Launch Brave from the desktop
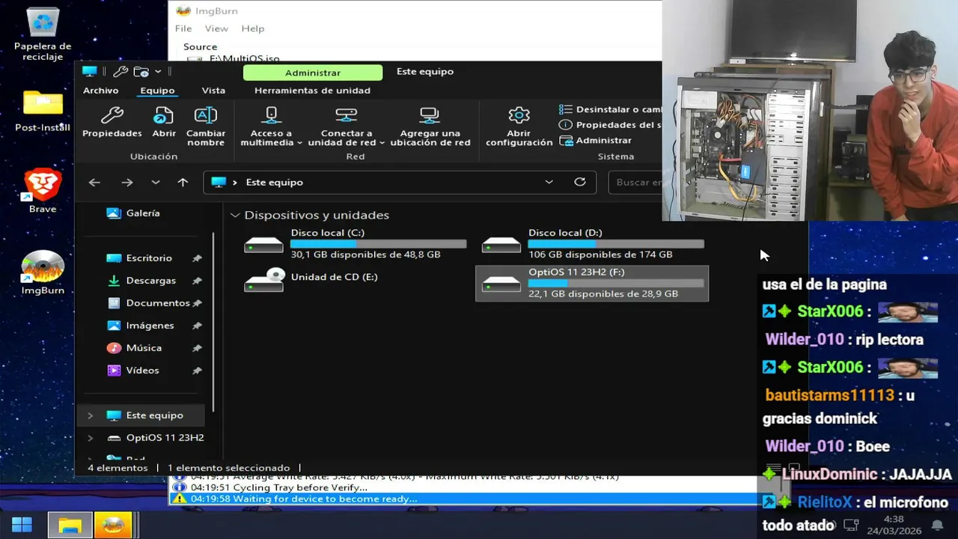This screenshot has width=958, height=539. tap(43, 191)
